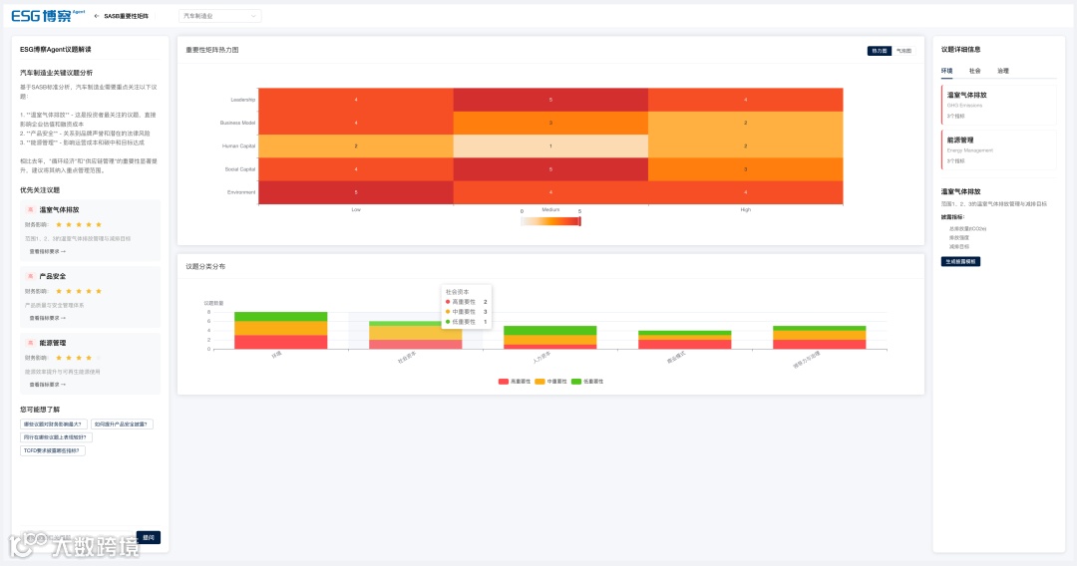Select the 社会 tab
The height and width of the screenshot is (566, 1077).
[974, 71]
